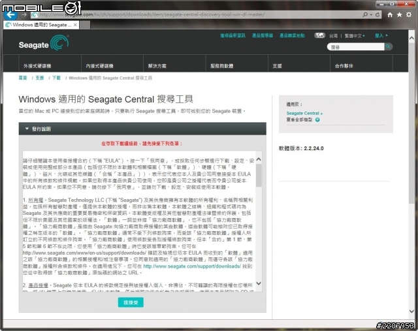The height and width of the screenshot is (331, 418).
Task: Open the 產品搜尋器 link
Action: coord(263,35)
